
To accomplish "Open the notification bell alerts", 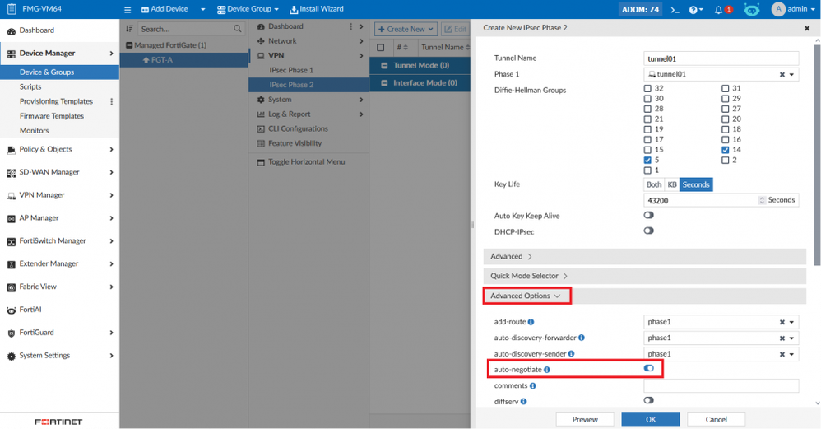I will 718,9.
